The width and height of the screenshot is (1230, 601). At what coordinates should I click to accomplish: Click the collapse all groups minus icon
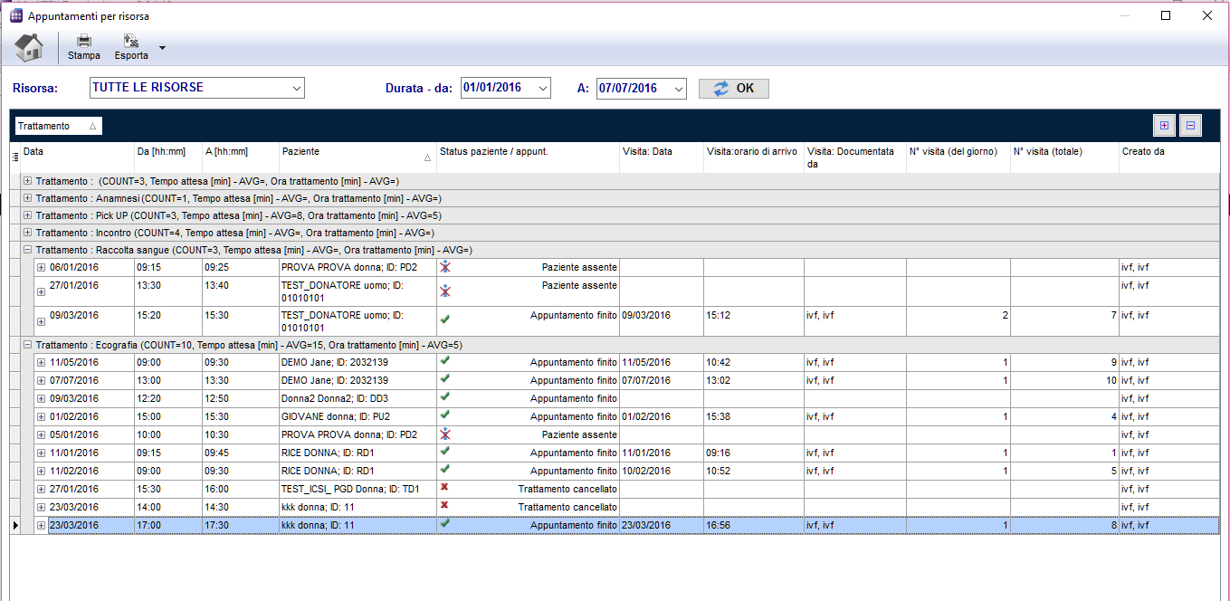coord(1190,126)
